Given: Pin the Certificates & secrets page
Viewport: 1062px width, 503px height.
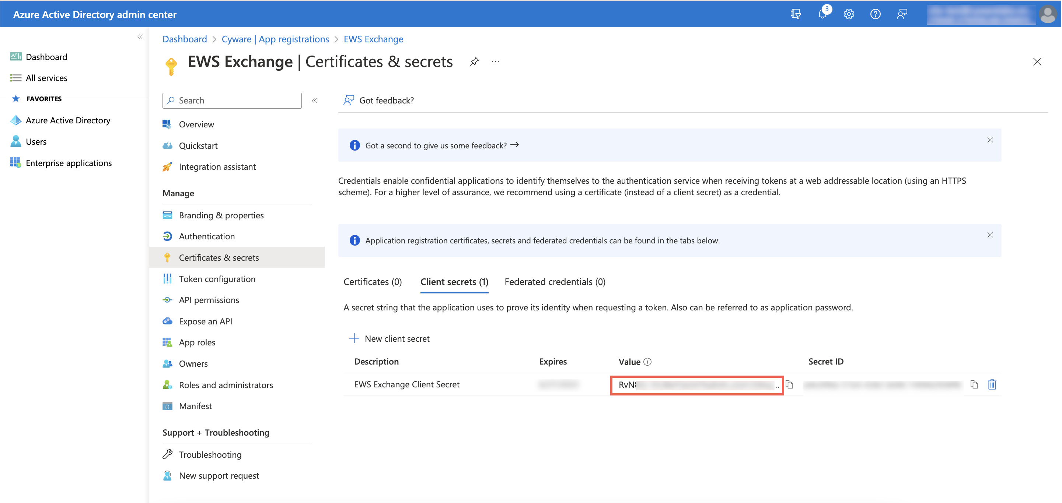Looking at the screenshot, I should [474, 62].
